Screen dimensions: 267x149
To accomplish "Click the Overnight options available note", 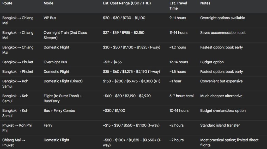I will pyautogui.click(x=223, y=18).
